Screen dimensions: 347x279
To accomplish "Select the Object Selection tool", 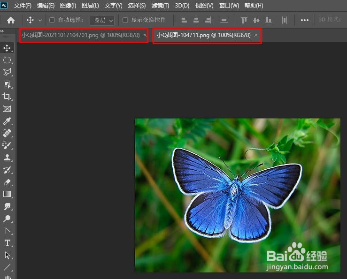I will [x=7, y=84].
